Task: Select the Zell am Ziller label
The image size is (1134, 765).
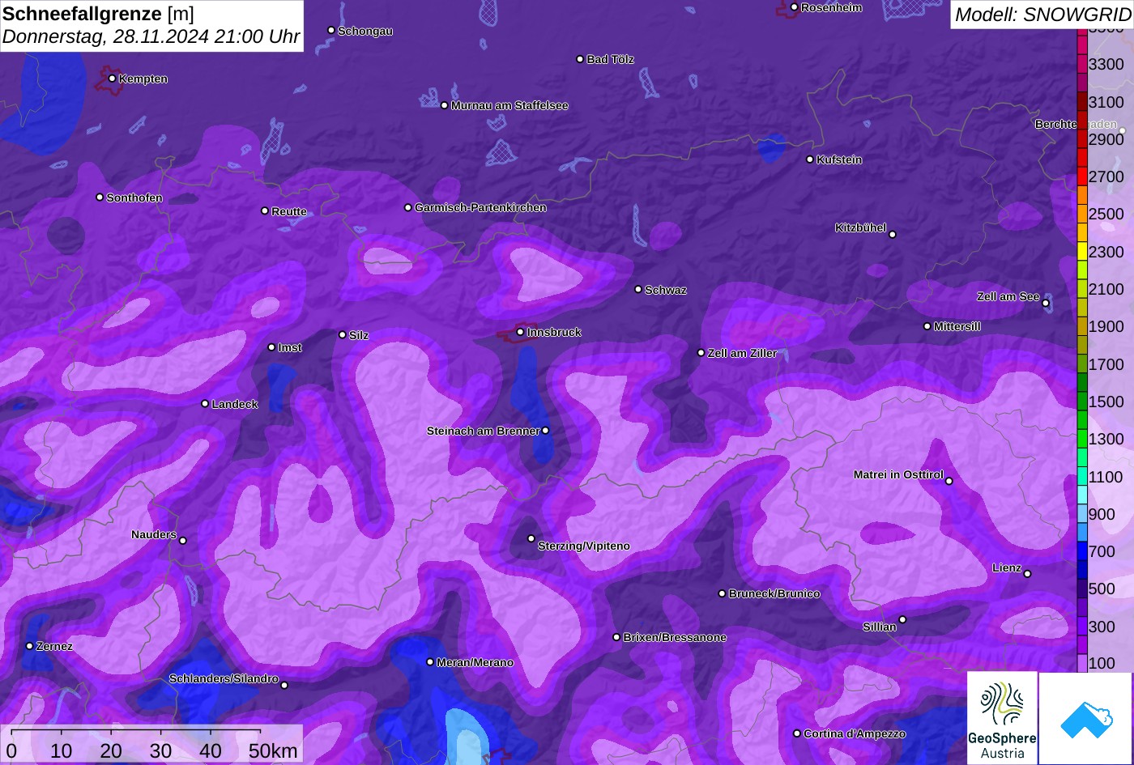Action: pos(742,353)
